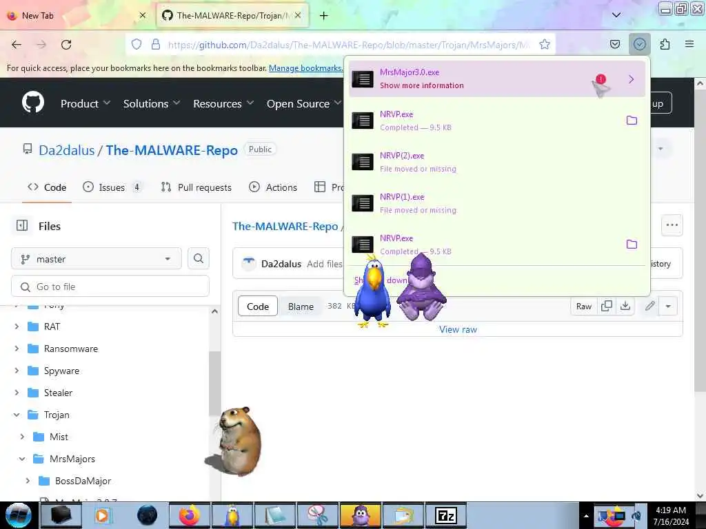The width and height of the screenshot is (706, 529).
Task: Download raw file icon
Action: 625,307
